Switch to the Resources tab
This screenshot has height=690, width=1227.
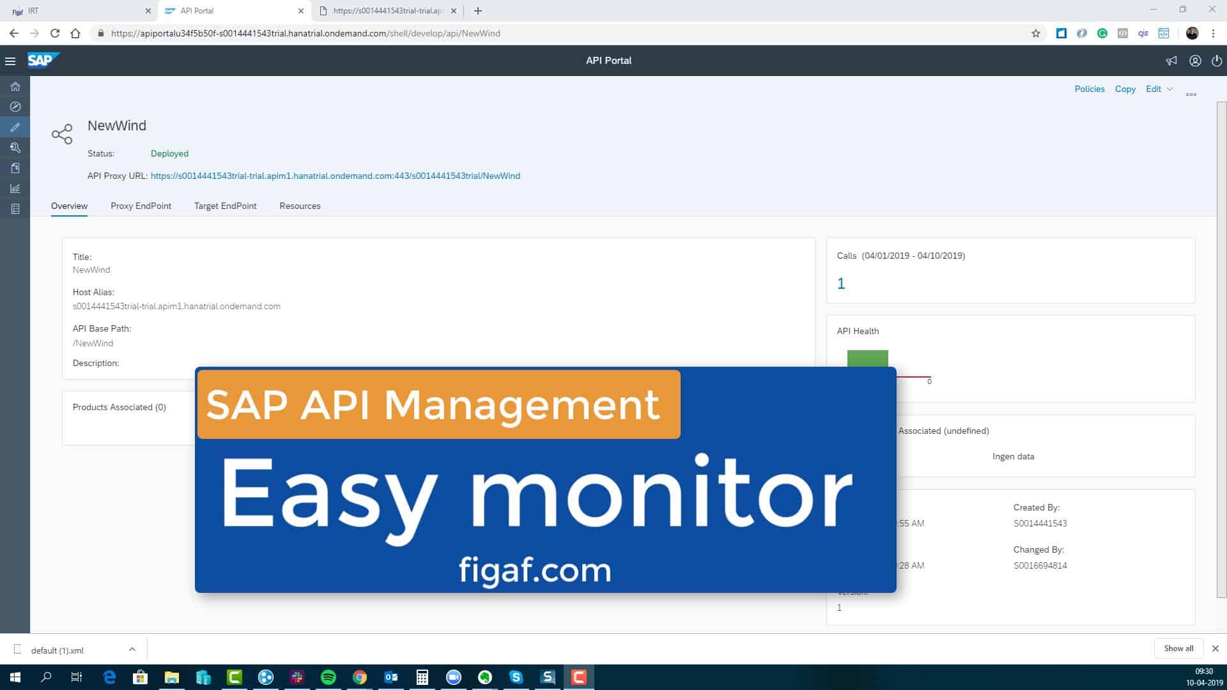(300, 206)
